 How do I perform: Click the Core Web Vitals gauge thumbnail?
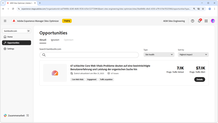click(55, 73)
